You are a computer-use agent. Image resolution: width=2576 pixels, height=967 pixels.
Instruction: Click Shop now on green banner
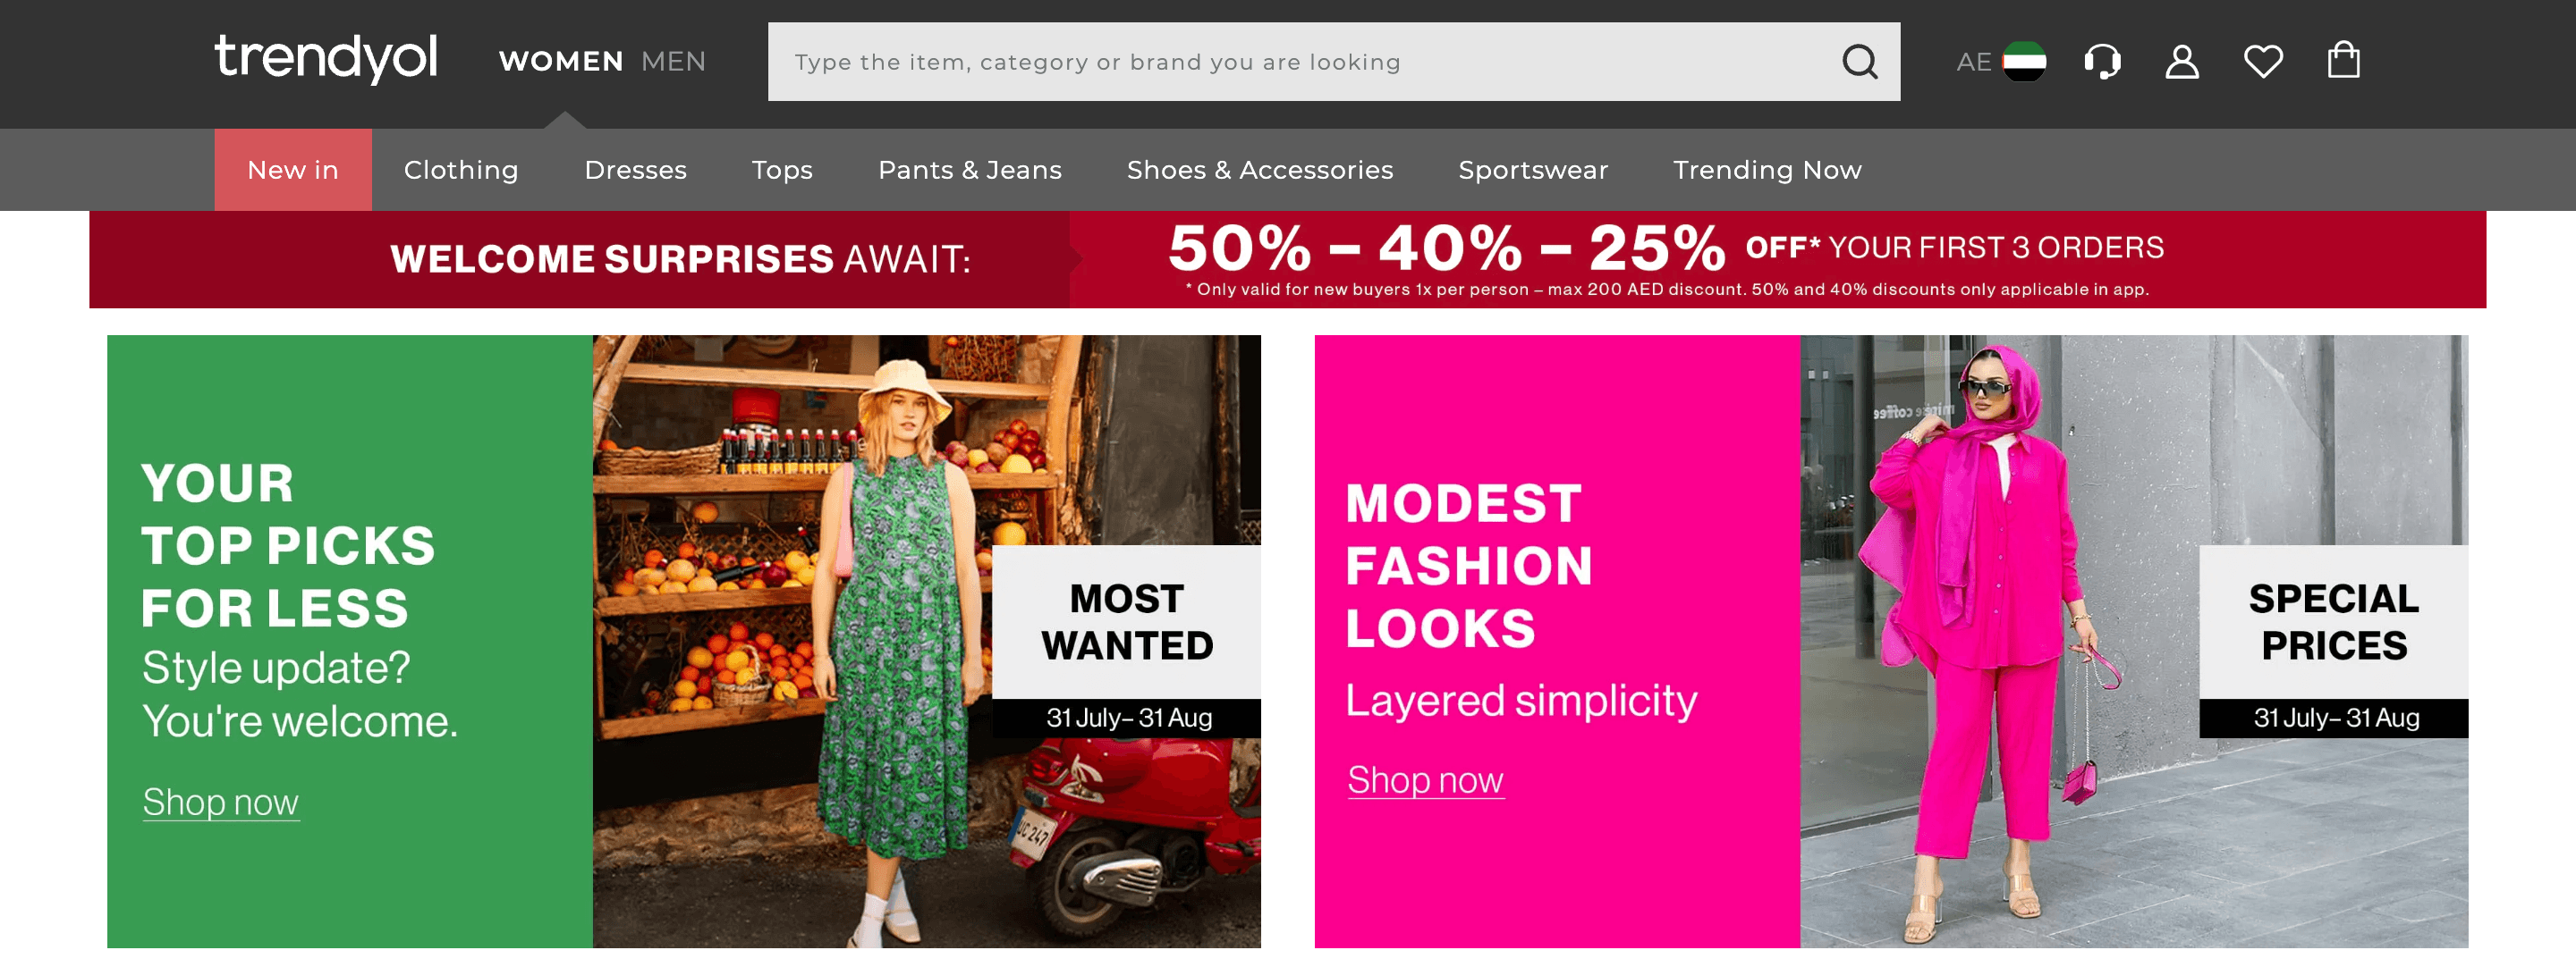(220, 803)
